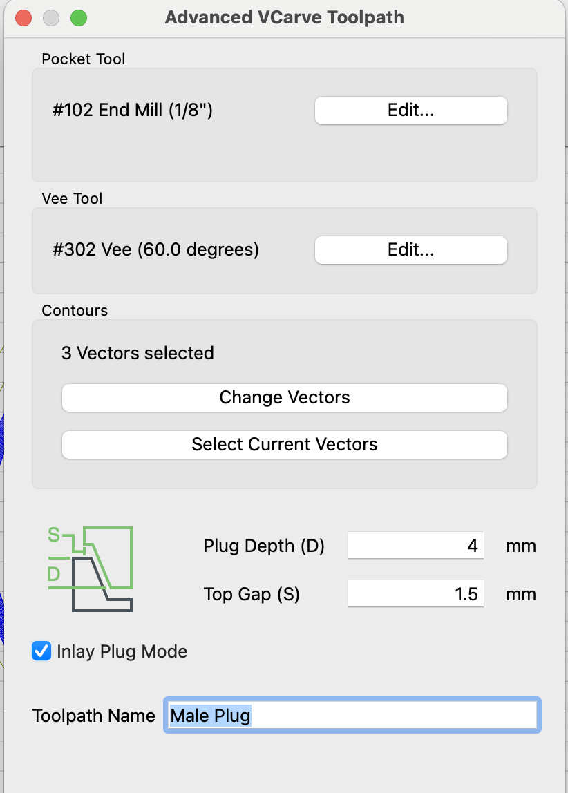Select the Toolpath Name text field
The height and width of the screenshot is (793, 568).
pos(352,716)
